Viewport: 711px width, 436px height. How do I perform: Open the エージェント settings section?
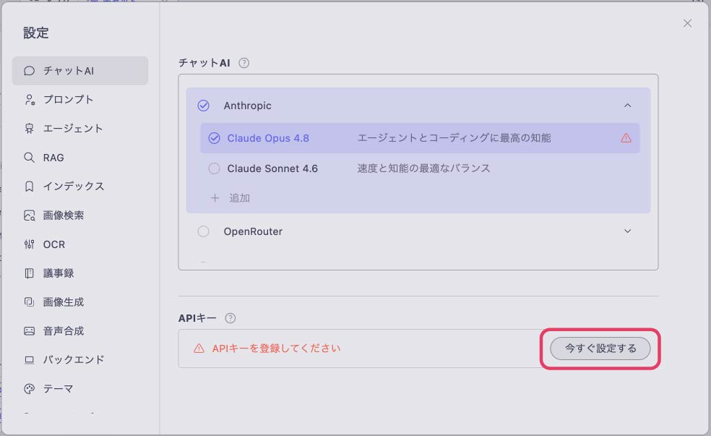[80, 129]
